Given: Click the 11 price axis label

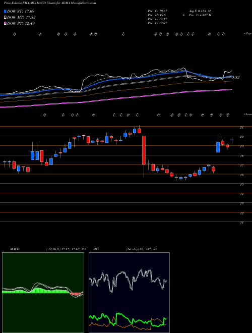Looking at the screenshot, I should 241,223.
